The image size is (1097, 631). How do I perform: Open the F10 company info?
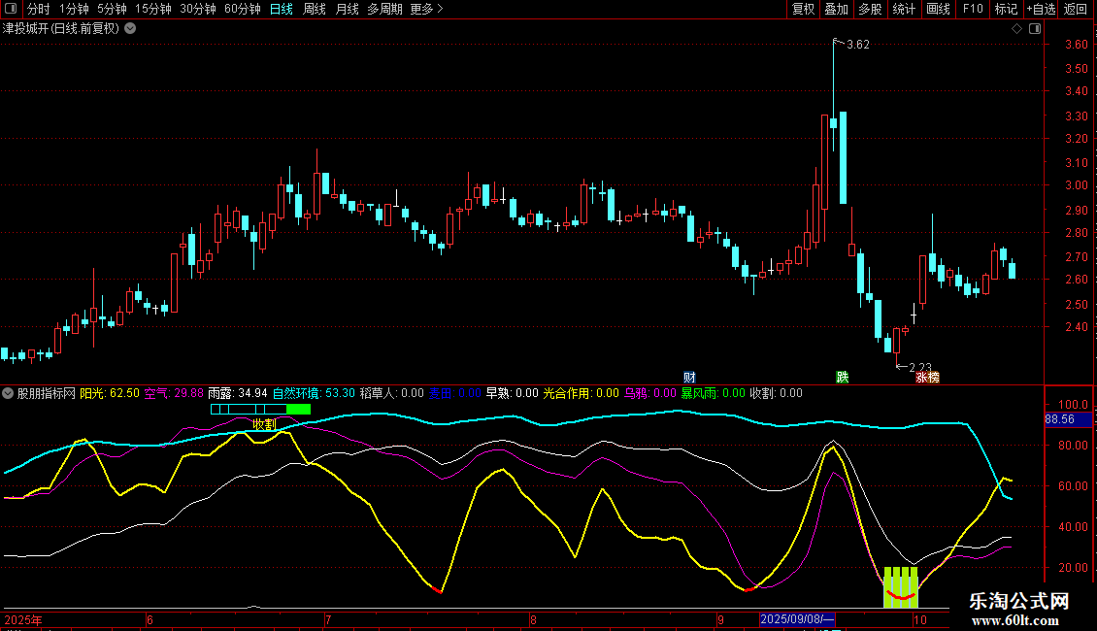coord(972,9)
